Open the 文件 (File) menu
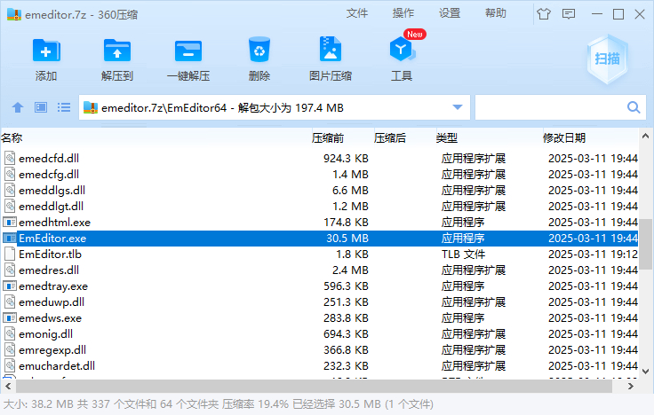This screenshot has height=415, width=654. coord(357,13)
